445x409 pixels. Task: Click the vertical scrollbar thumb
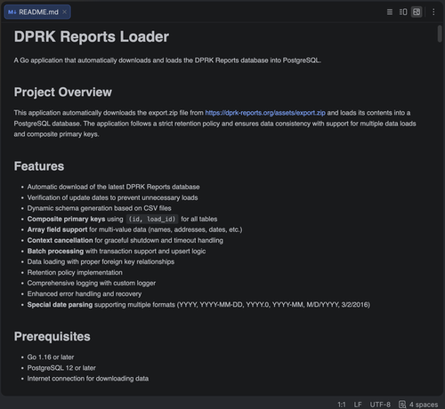tap(440, 34)
